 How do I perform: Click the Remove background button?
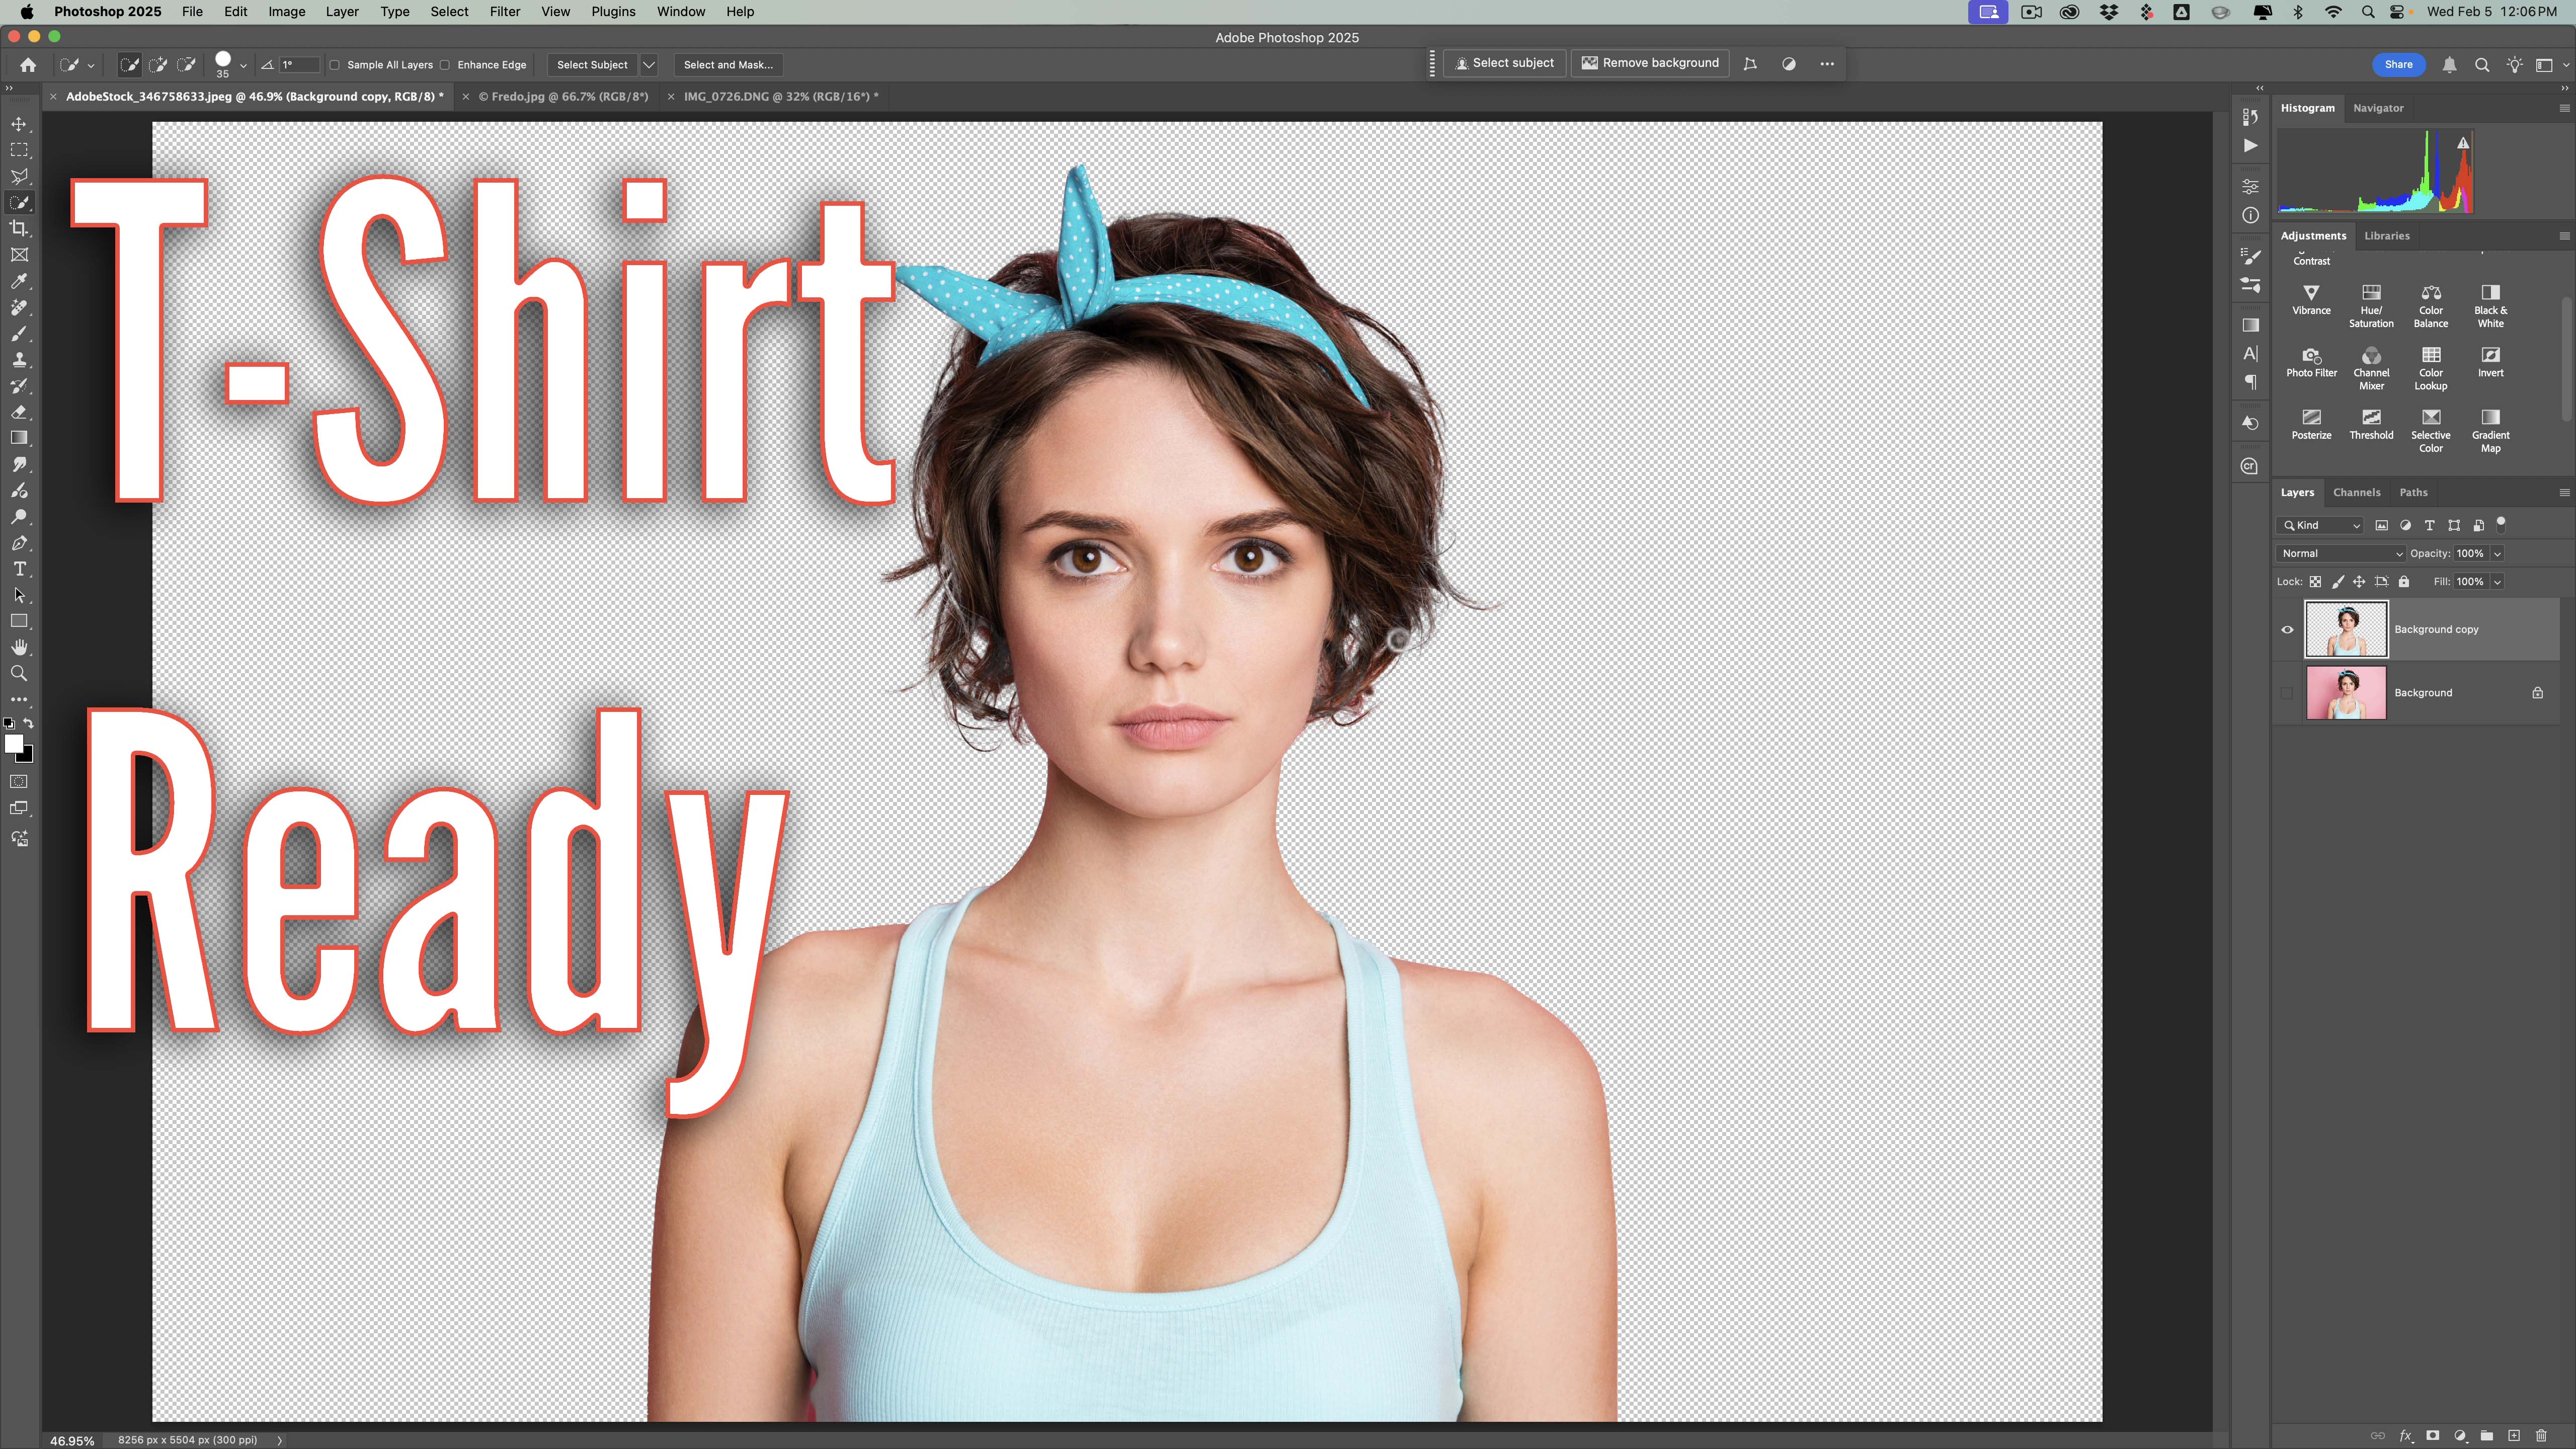coord(1650,63)
